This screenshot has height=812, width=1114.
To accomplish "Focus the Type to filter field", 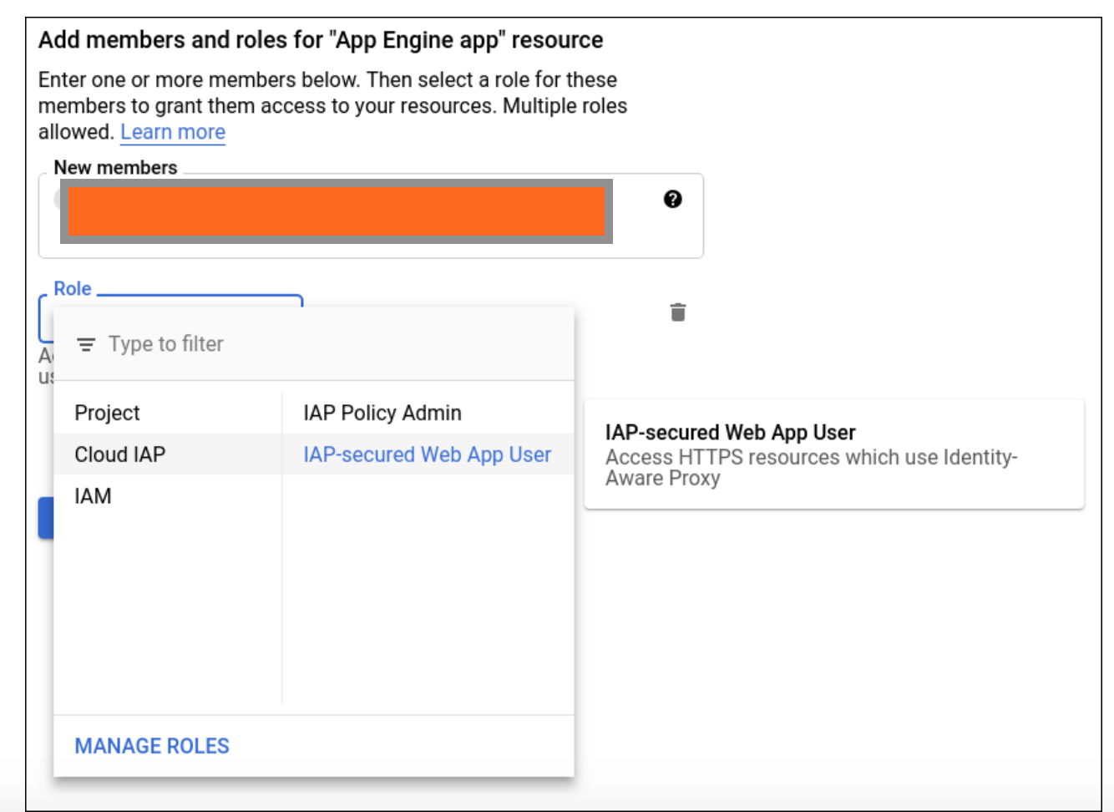I will coord(314,344).
